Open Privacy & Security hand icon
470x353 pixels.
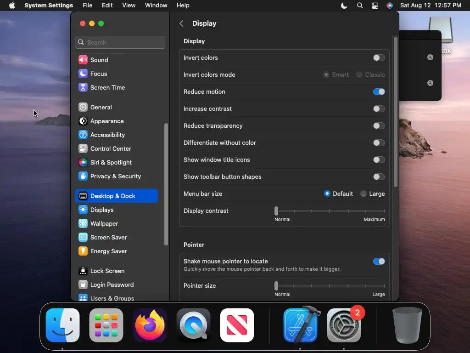click(x=83, y=176)
